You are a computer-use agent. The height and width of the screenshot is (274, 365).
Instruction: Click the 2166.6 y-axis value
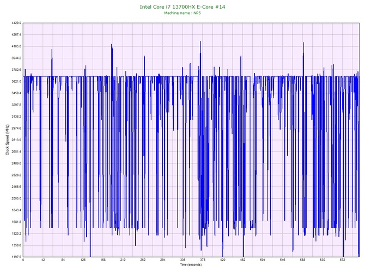[16, 187]
